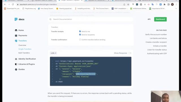Check Confirm transfers before sending
The image size is (181, 102).
pyautogui.click(x=80, y=40)
